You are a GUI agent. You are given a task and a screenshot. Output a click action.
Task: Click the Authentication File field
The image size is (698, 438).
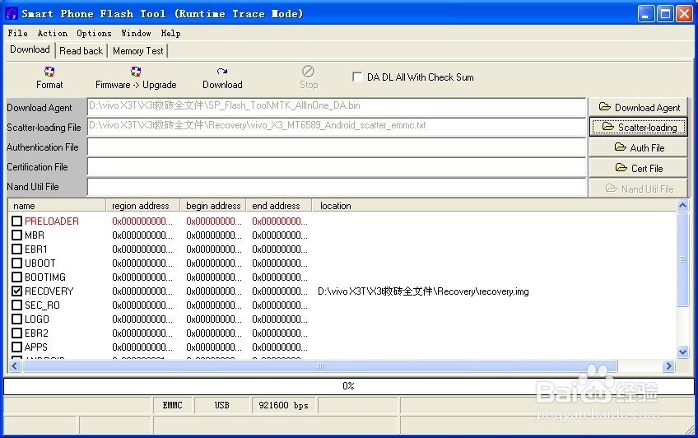coord(337,147)
